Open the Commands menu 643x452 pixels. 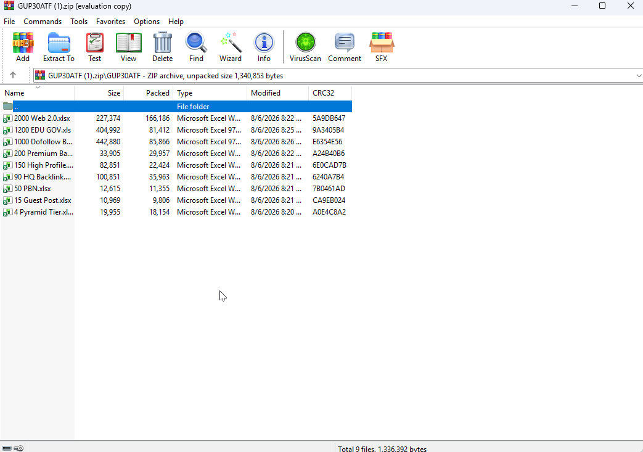(x=43, y=22)
